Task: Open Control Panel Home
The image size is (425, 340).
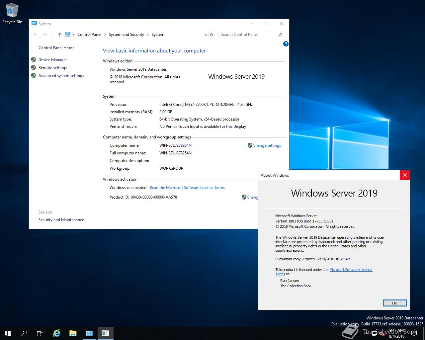Action: [56, 48]
